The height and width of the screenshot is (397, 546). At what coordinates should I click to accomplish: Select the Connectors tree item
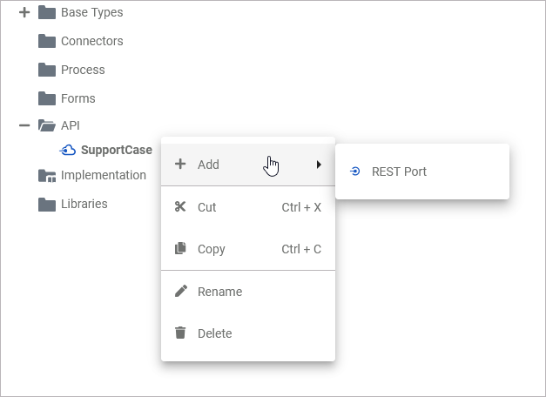tap(91, 41)
